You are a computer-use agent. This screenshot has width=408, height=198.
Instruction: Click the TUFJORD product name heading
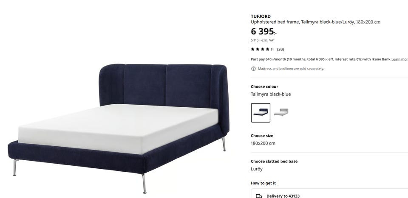[x=261, y=17]
